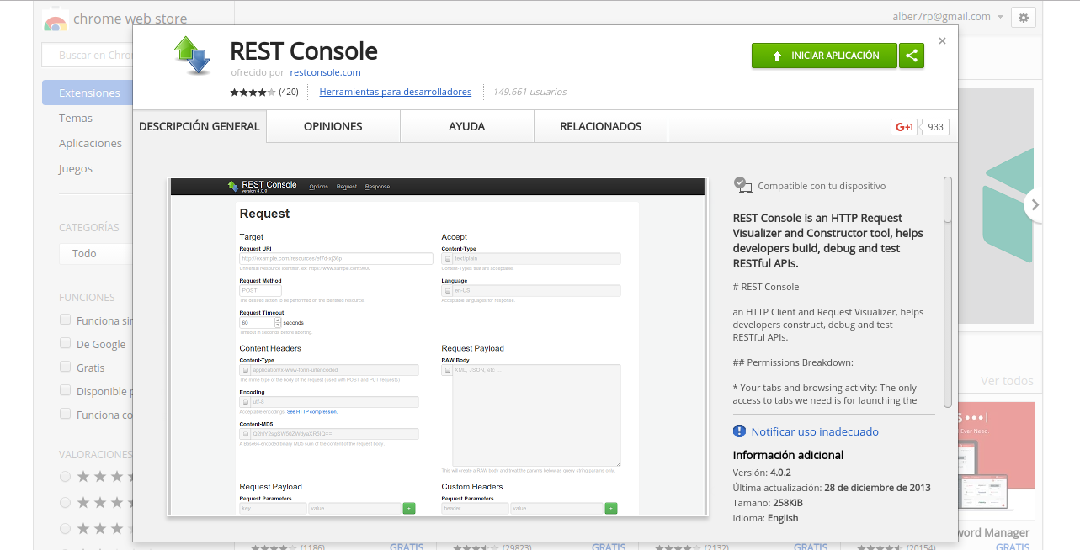
Task: Click the star rating of REST Console
Action: tap(253, 92)
